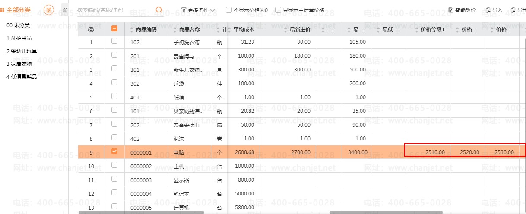Click the 导出 export icon
This screenshot has width=526, height=214.
pos(513,10)
